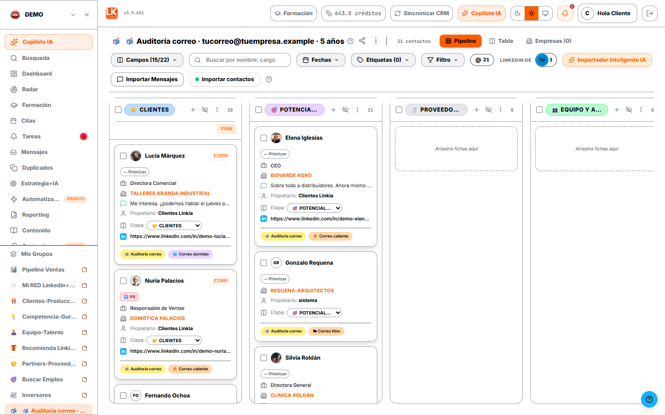Switch to the Tabla view
Screen dimensions: 665x415
(x=501, y=41)
